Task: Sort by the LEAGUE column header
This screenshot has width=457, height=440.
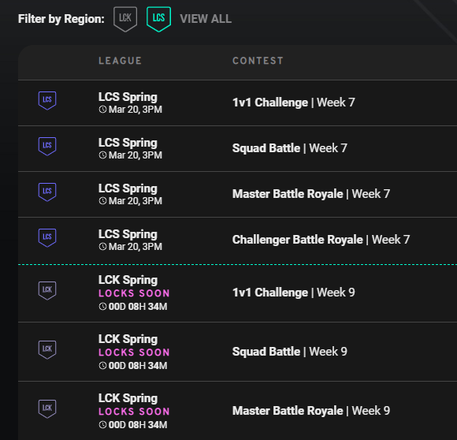Action: [120, 61]
